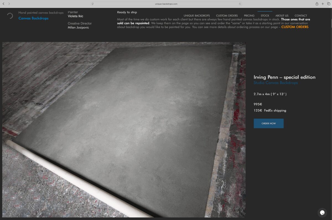Image resolution: width=332 pixels, height=220 pixels.
Task: Open the Contact page
Action: (x=301, y=16)
